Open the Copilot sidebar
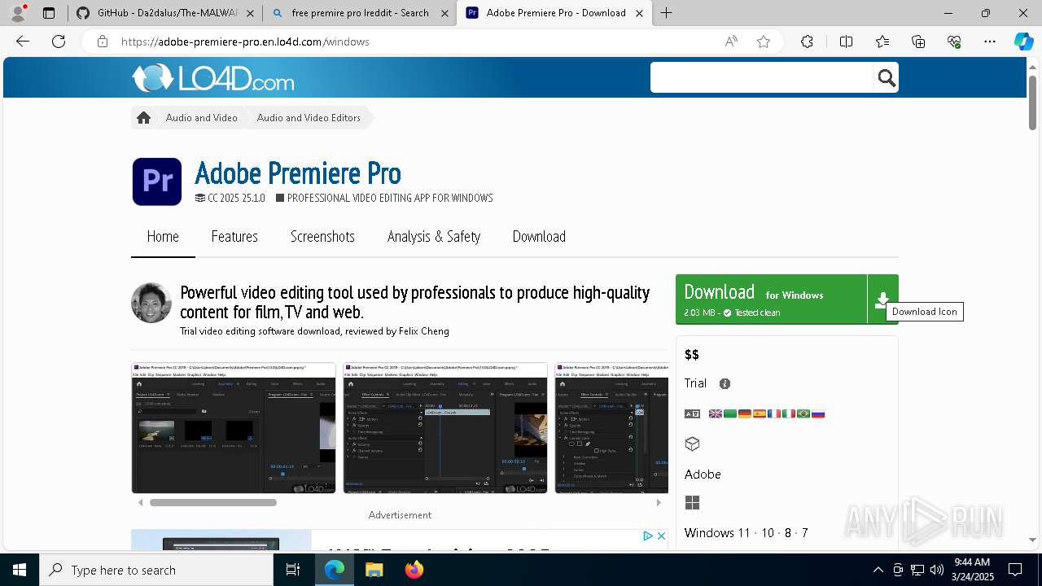The width and height of the screenshot is (1042, 586). point(1023,42)
